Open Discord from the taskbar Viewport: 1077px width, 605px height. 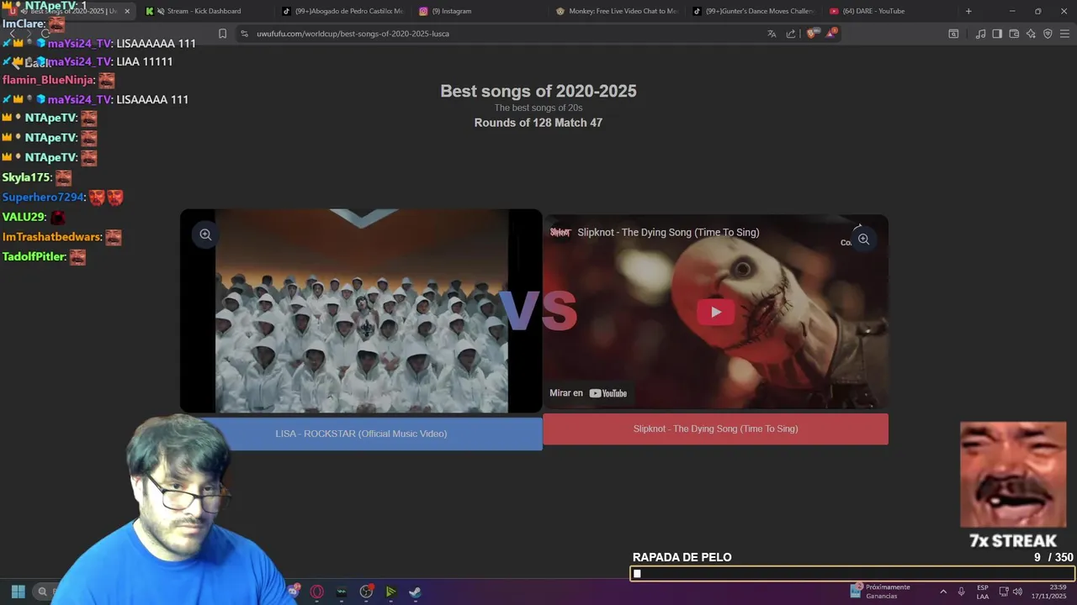(293, 592)
